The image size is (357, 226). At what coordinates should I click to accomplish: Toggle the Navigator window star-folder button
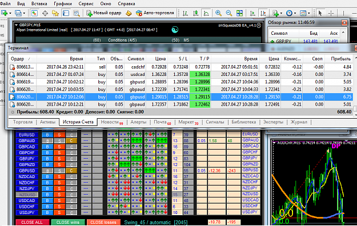coord(55,13)
